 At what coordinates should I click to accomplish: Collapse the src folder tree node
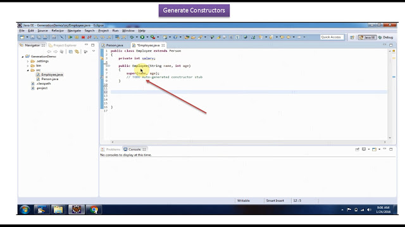click(x=28, y=70)
